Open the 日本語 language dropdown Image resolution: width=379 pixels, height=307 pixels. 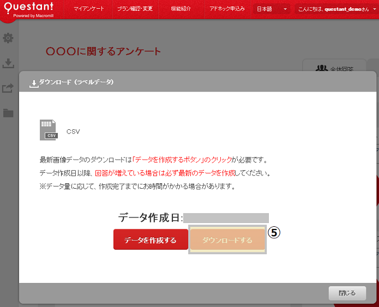(x=271, y=9)
